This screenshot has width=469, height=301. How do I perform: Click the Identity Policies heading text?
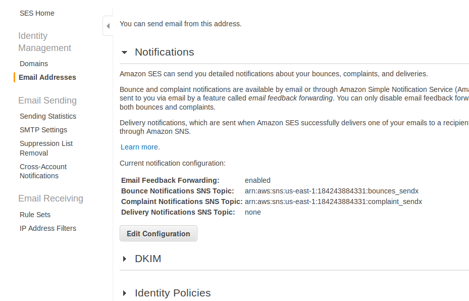click(x=173, y=293)
